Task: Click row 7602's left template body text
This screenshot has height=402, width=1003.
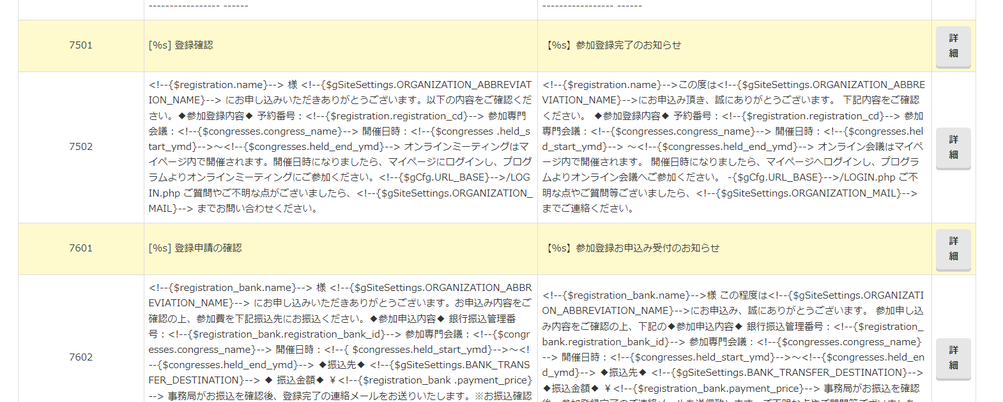Action: [340, 342]
